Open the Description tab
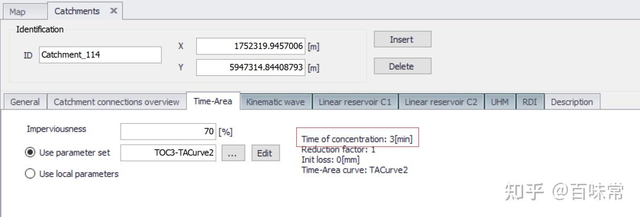 [x=572, y=102]
